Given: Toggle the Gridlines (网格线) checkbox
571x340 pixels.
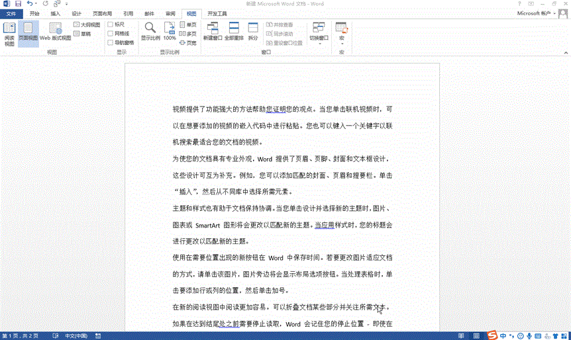Looking at the screenshot, I should (111, 33).
